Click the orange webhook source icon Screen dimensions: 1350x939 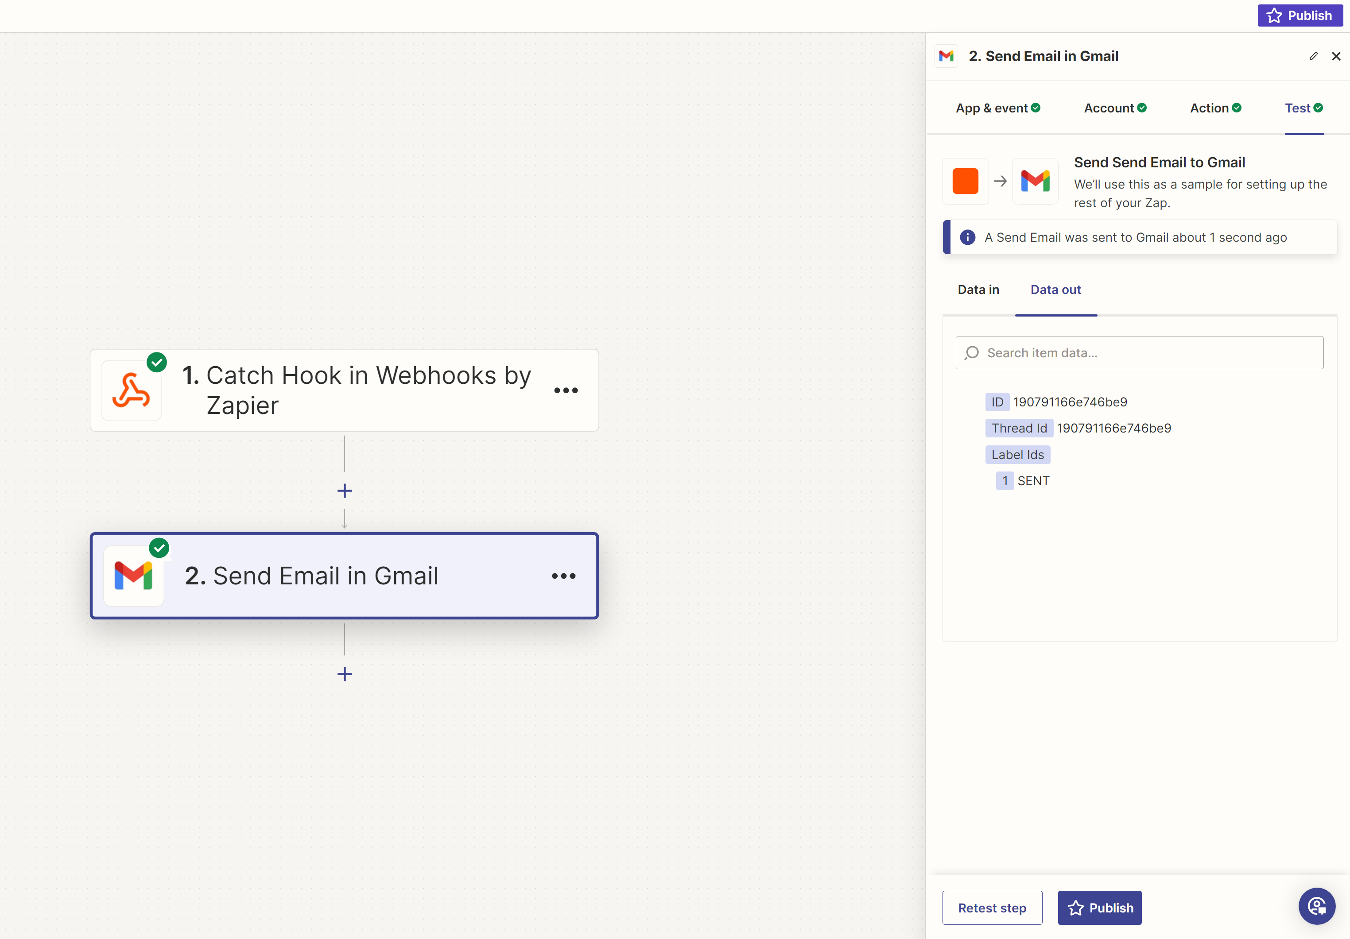[965, 181]
